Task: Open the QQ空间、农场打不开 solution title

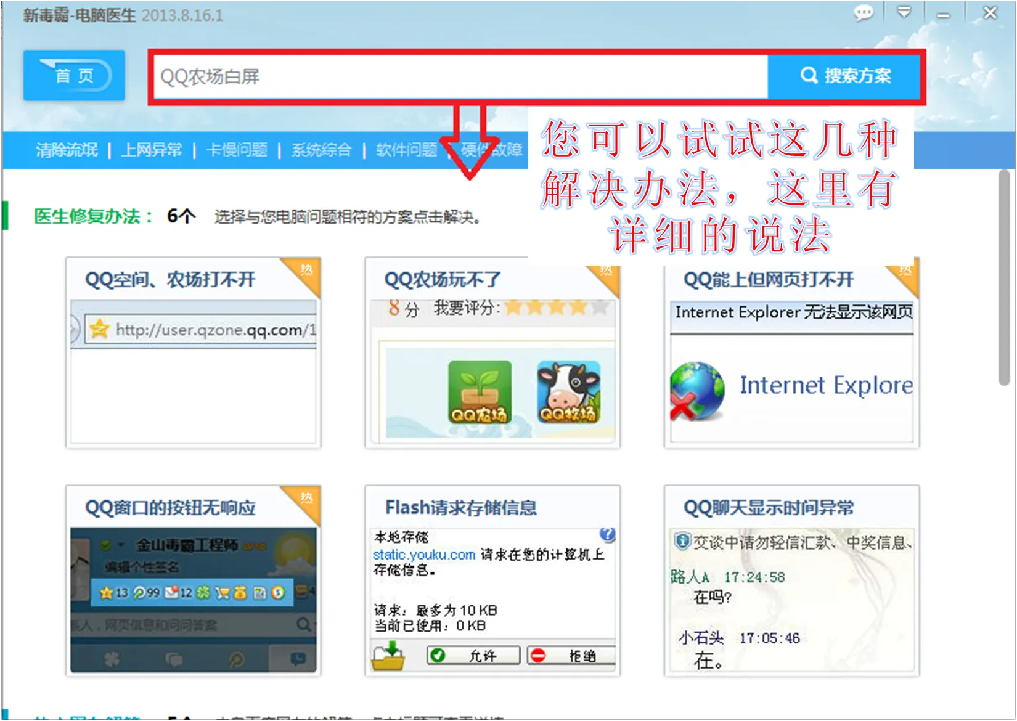Action: pos(170,280)
